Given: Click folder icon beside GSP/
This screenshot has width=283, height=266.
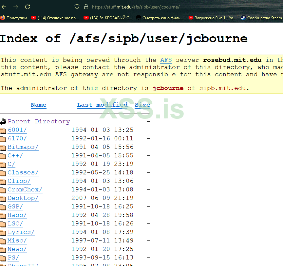Looking at the screenshot, I should pos(3,207).
